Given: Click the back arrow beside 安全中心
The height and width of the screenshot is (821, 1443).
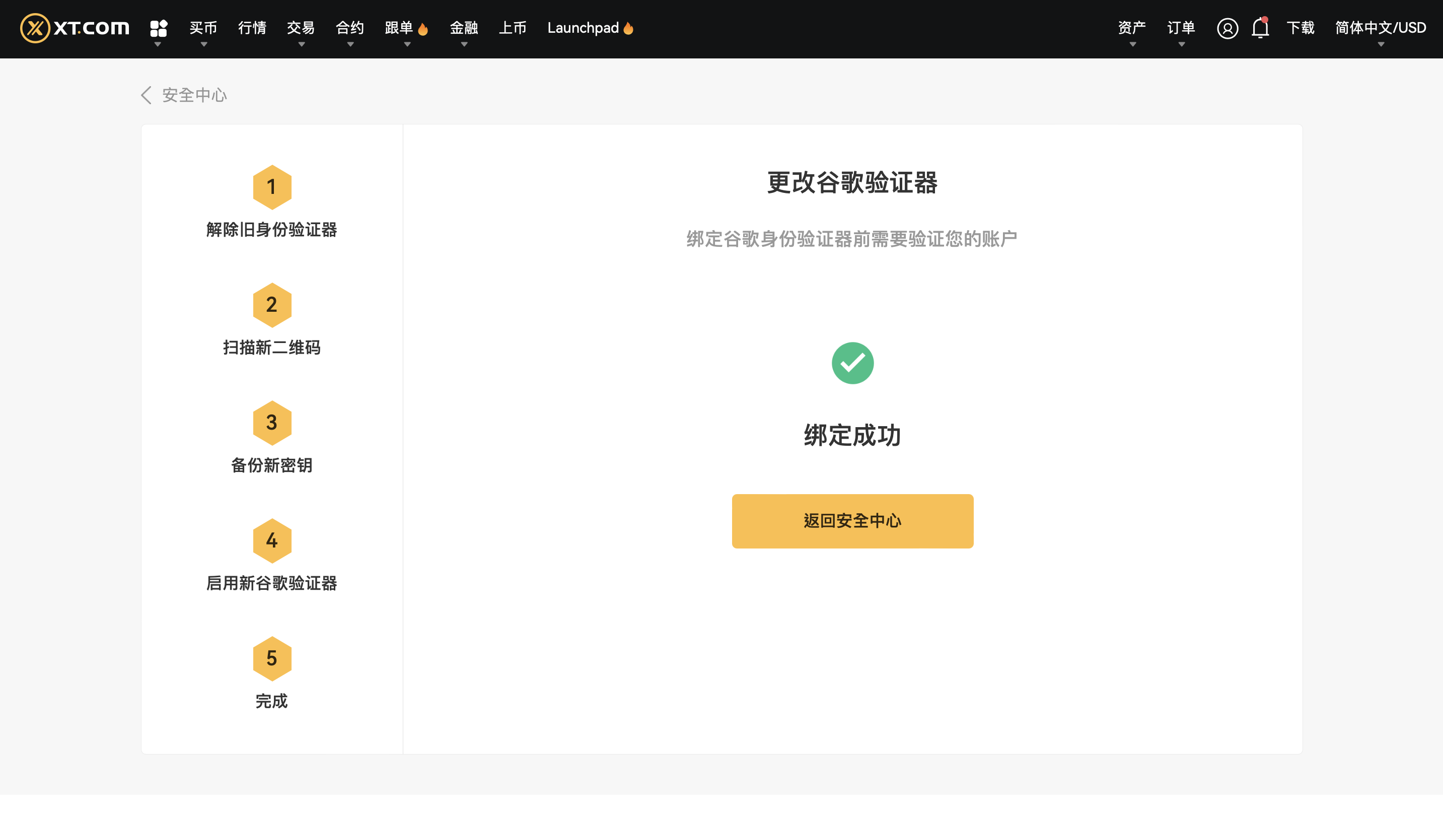Looking at the screenshot, I should click(146, 95).
